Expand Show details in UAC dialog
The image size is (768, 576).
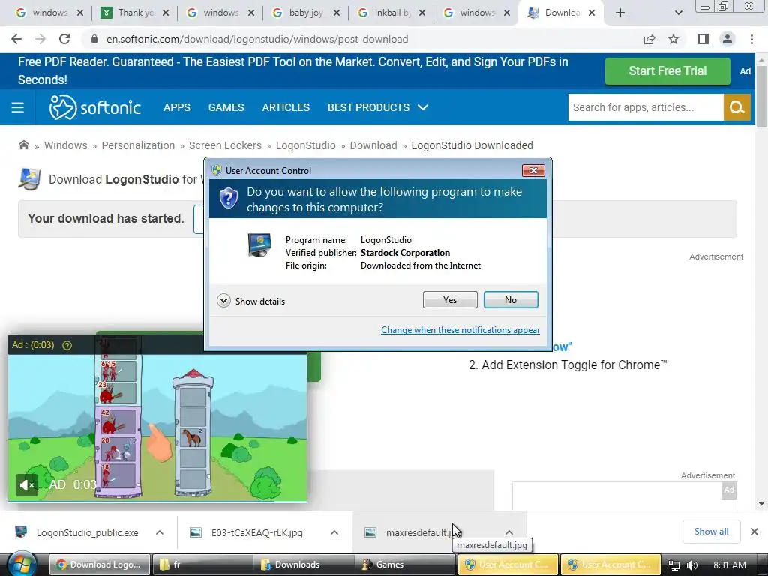click(x=250, y=301)
